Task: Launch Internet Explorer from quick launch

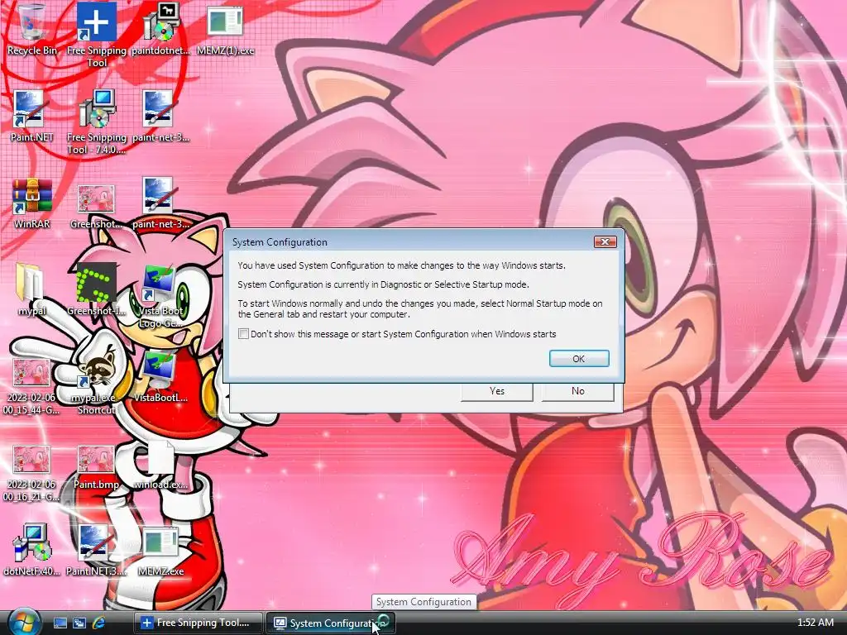Action: point(98,623)
